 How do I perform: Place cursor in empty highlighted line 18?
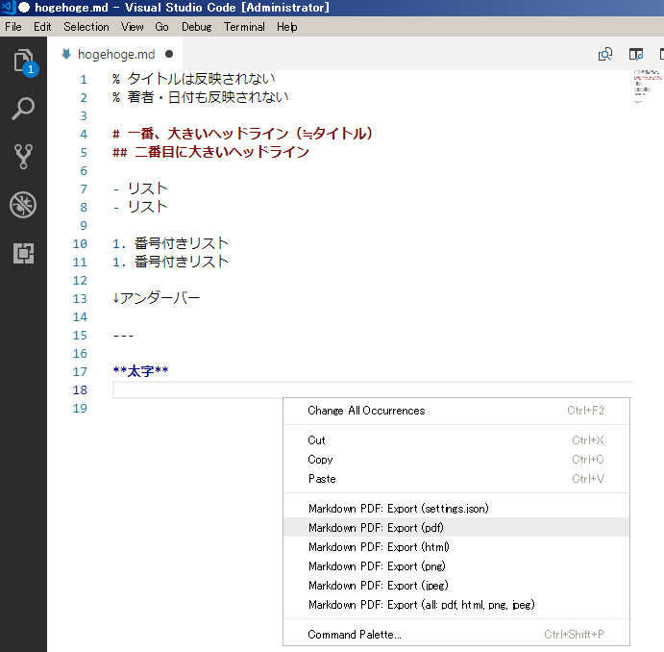coord(373,389)
